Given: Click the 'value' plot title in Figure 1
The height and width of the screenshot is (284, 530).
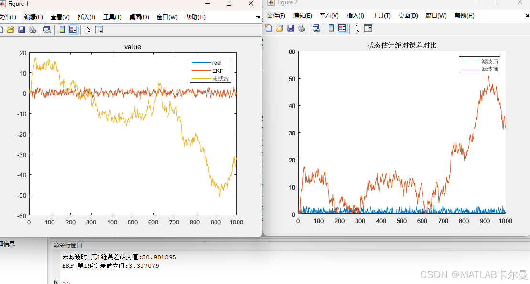Looking at the screenshot, I should pos(132,47).
